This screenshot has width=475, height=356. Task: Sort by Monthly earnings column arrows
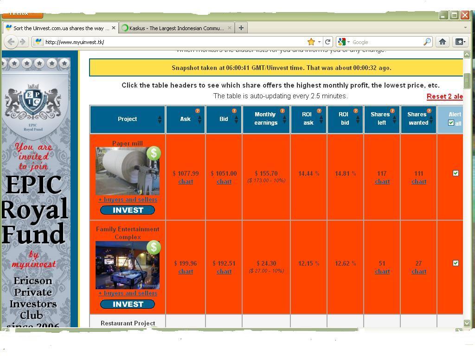284,120
